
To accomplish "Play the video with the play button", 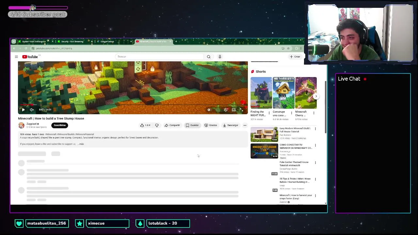I will point(23,110).
